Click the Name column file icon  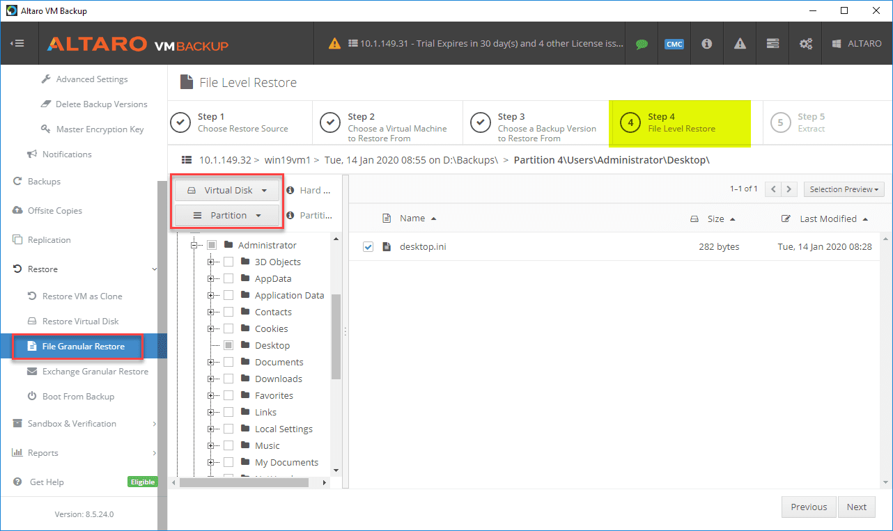click(x=387, y=219)
